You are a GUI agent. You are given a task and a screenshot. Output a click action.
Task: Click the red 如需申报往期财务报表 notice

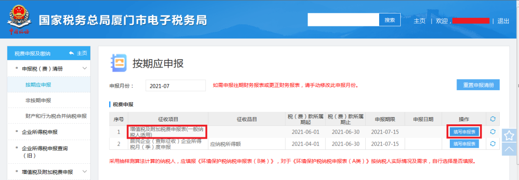click(286, 85)
